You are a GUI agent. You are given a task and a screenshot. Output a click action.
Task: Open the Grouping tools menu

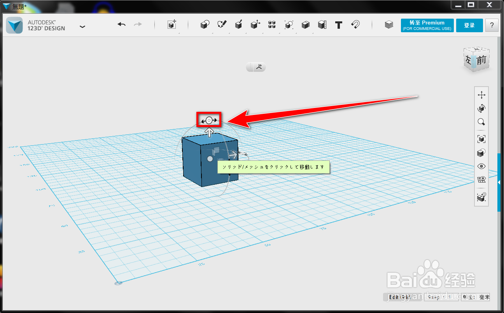pyautogui.click(x=289, y=24)
